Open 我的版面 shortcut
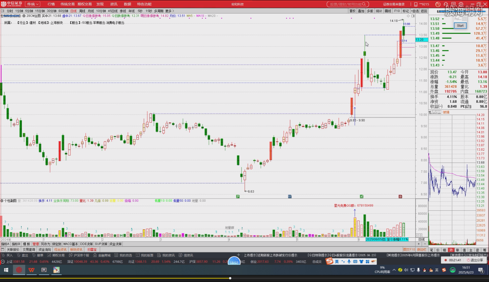 [144, 255]
